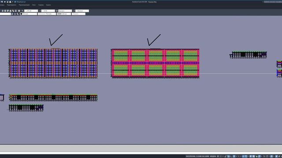This screenshot has width=282, height=158.
Task: Toggle object snap tracking in status bar
Action: pos(243,156)
